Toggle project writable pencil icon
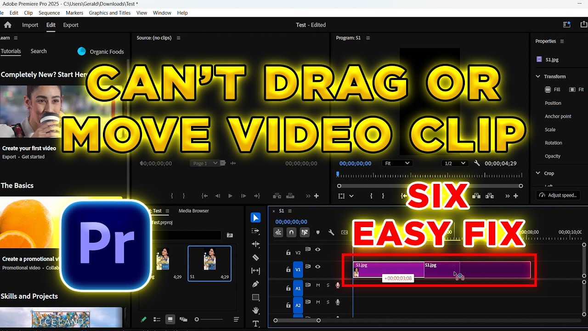Screen dimensions: 588x331 144,320
